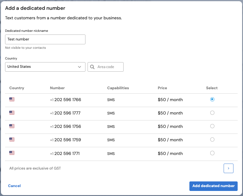Click number +1 202 596 1766

pyautogui.click(x=66, y=100)
